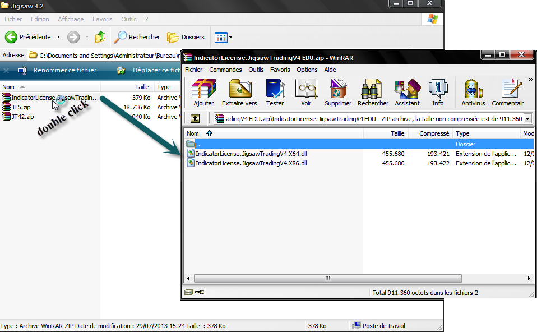Click the WinRAR drive icon in status bar
The height and width of the screenshot is (332, 537).
(189, 292)
